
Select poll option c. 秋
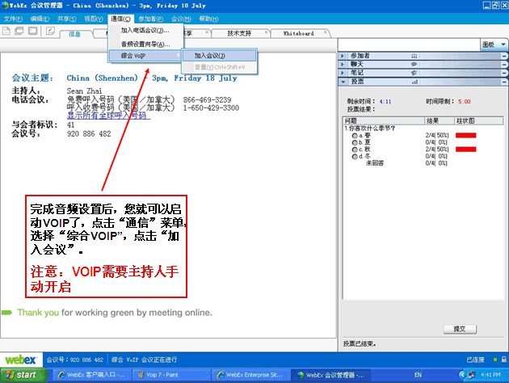(x=355, y=149)
